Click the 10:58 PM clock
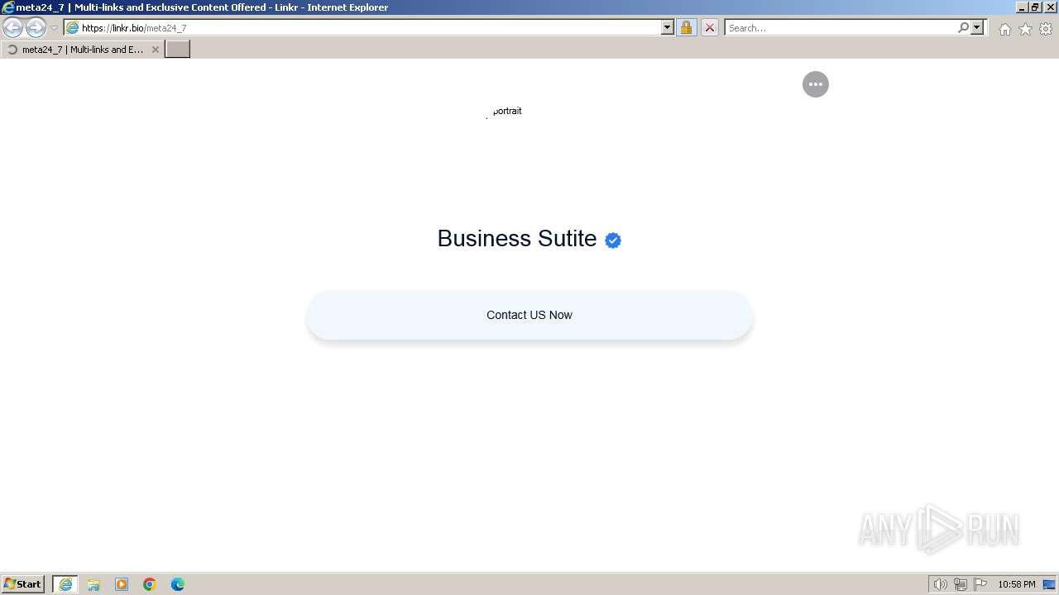This screenshot has height=595, width=1059. [x=1016, y=584]
